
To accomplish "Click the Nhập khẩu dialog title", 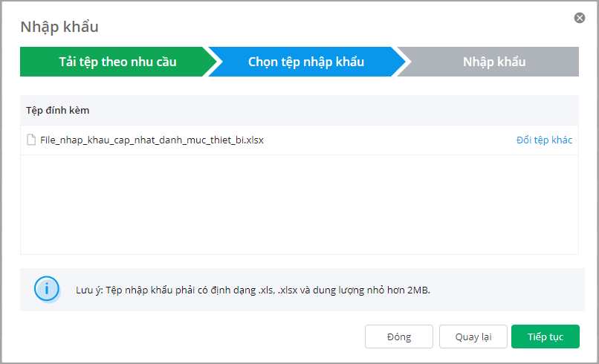I will click(59, 27).
